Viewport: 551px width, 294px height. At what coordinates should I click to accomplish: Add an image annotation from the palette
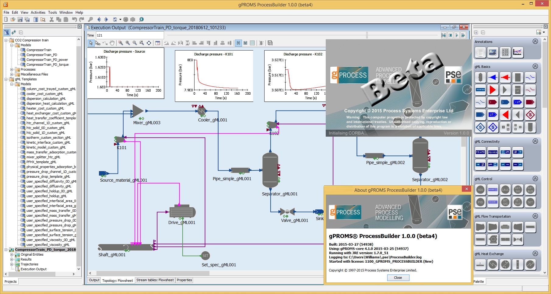click(x=493, y=52)
